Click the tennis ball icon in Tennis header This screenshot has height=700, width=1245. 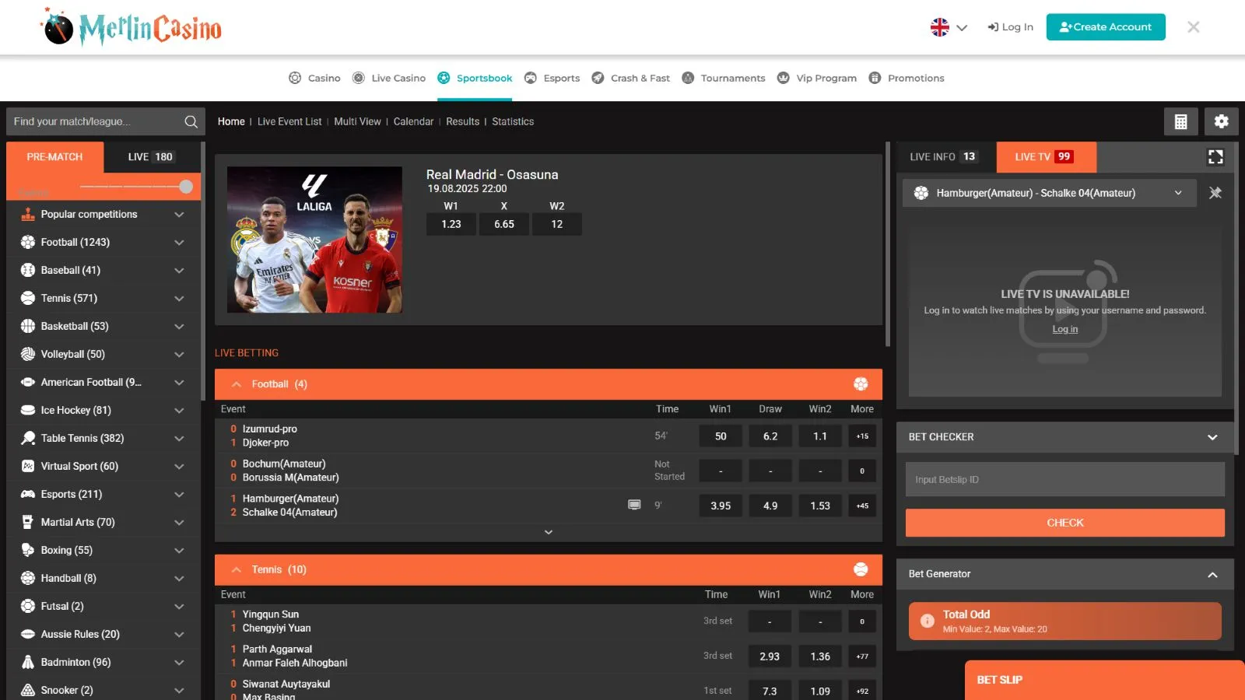[x=861, y=569]
